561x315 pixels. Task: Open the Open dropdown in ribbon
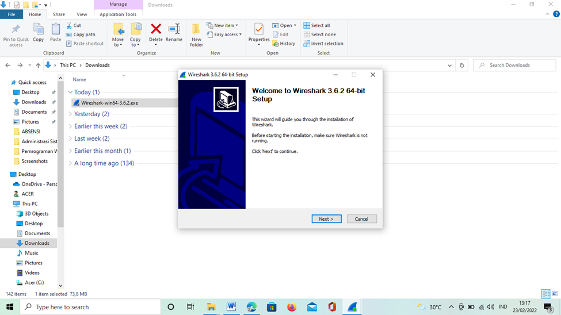tap(284, 25)
